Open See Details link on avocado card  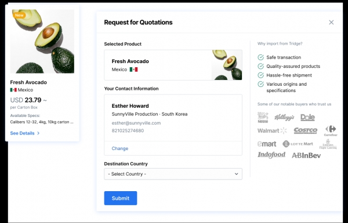(22, 133)
